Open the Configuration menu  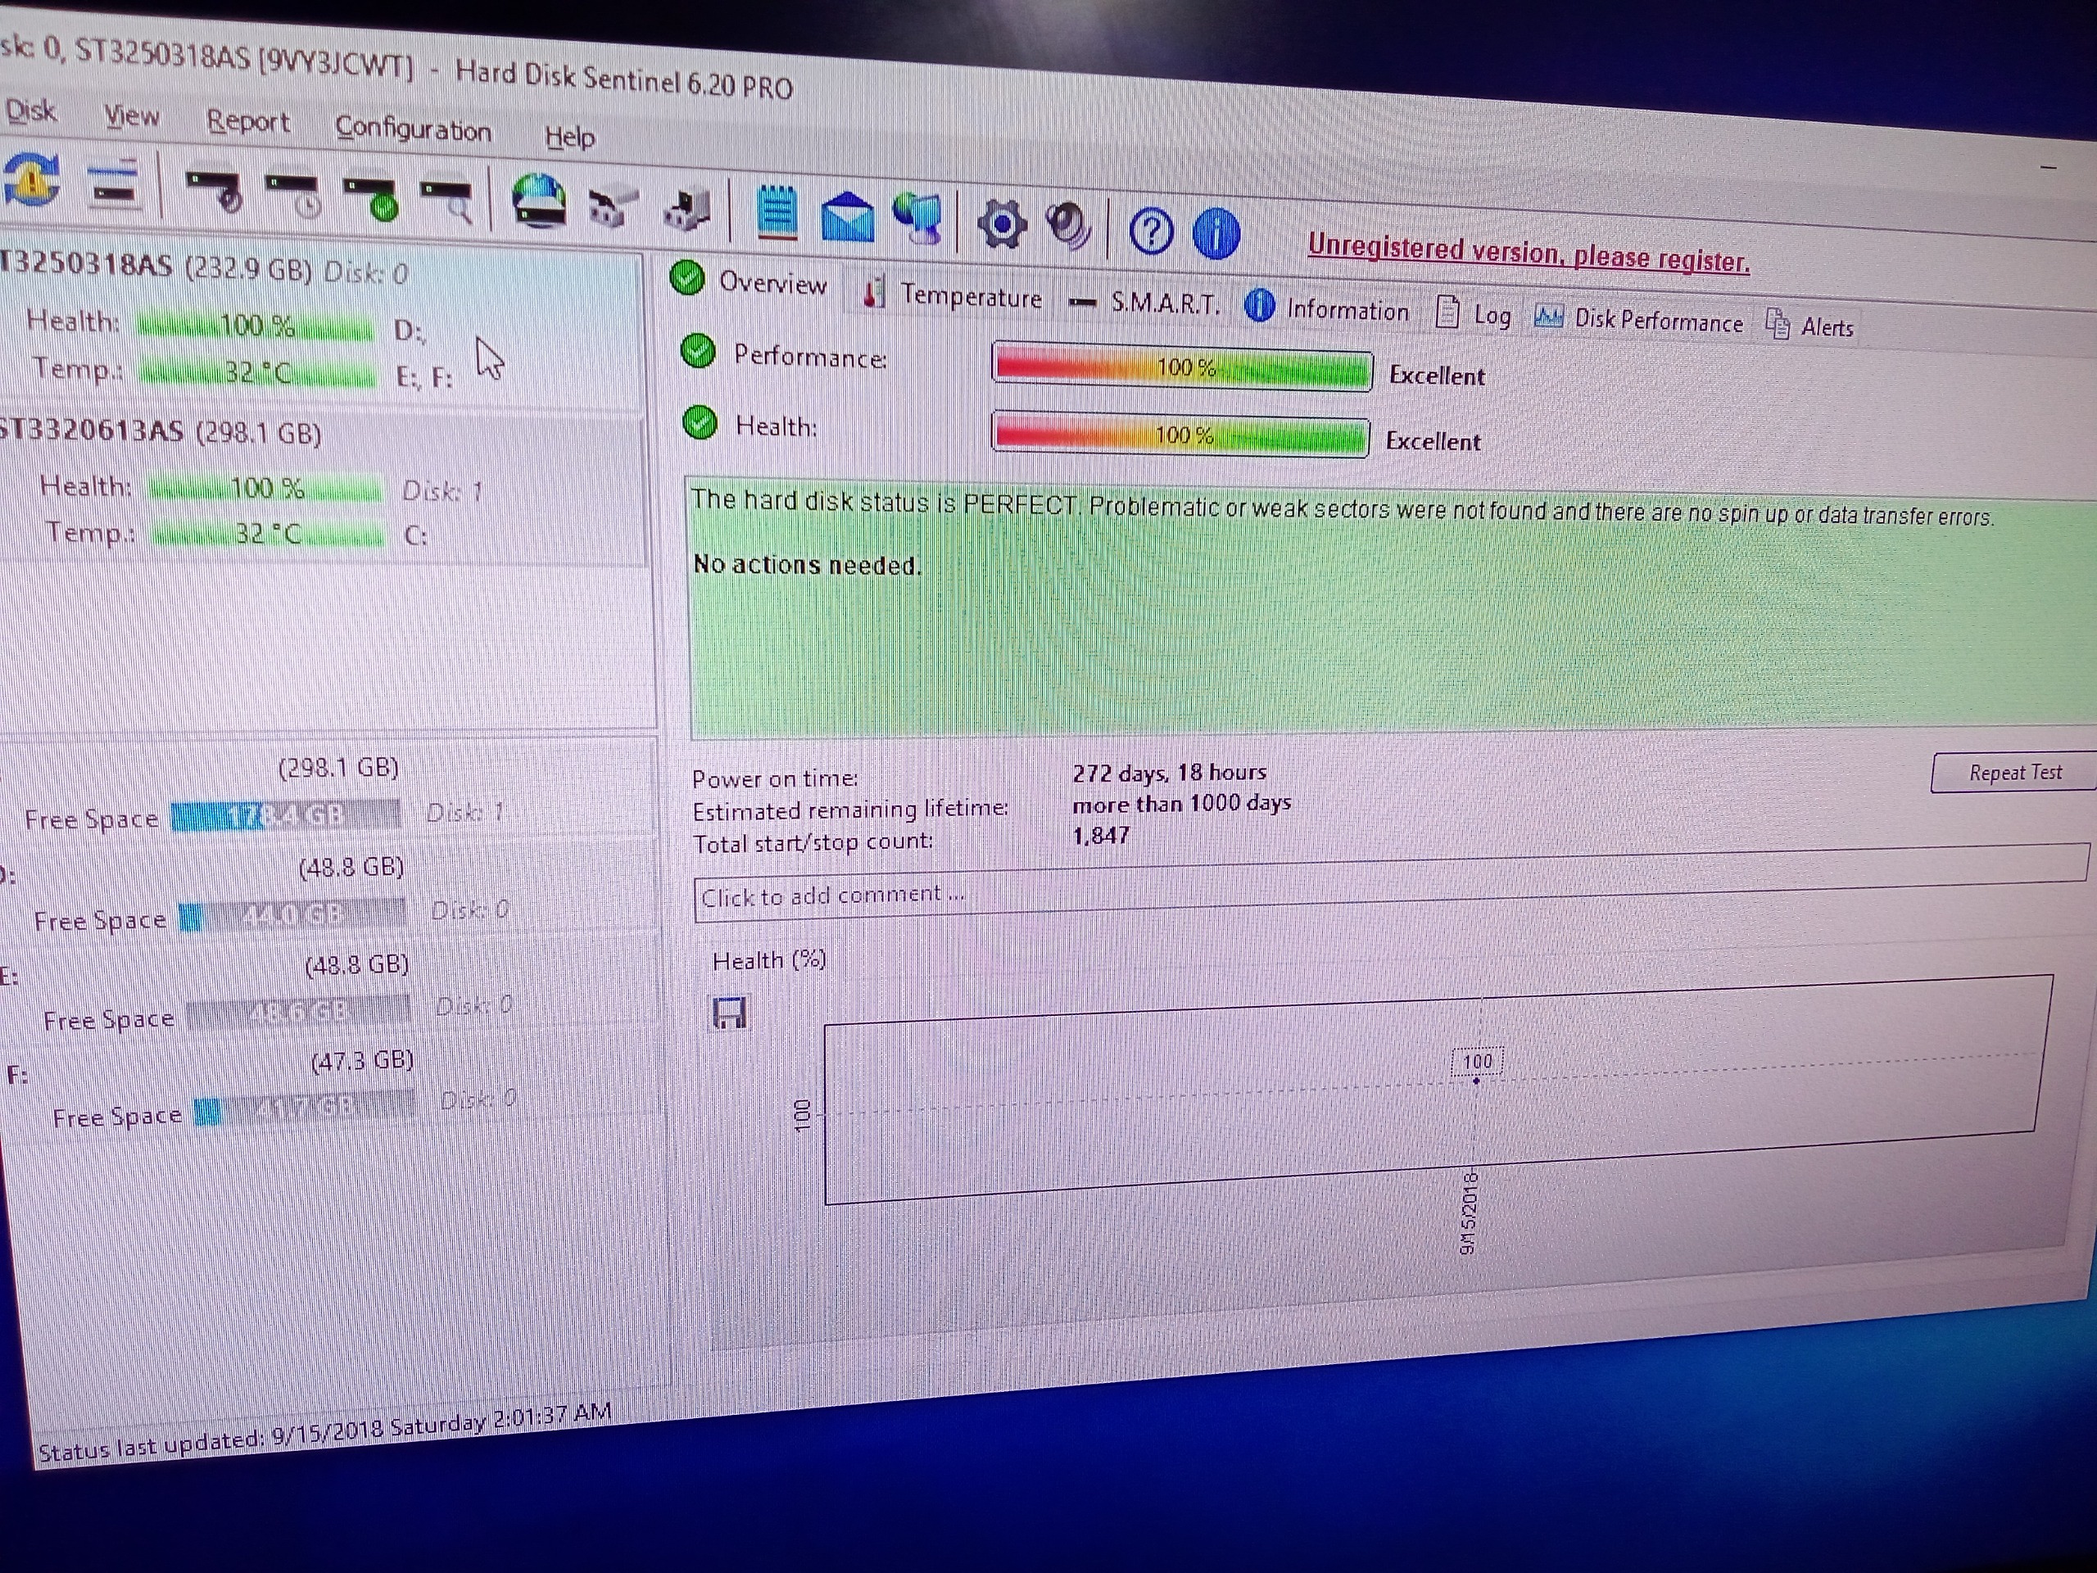click(x=414, y=129)
